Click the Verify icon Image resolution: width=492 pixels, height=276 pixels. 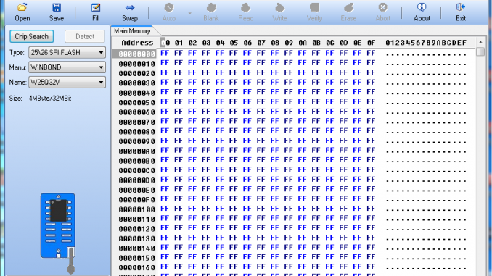click(x=314, y=12)
